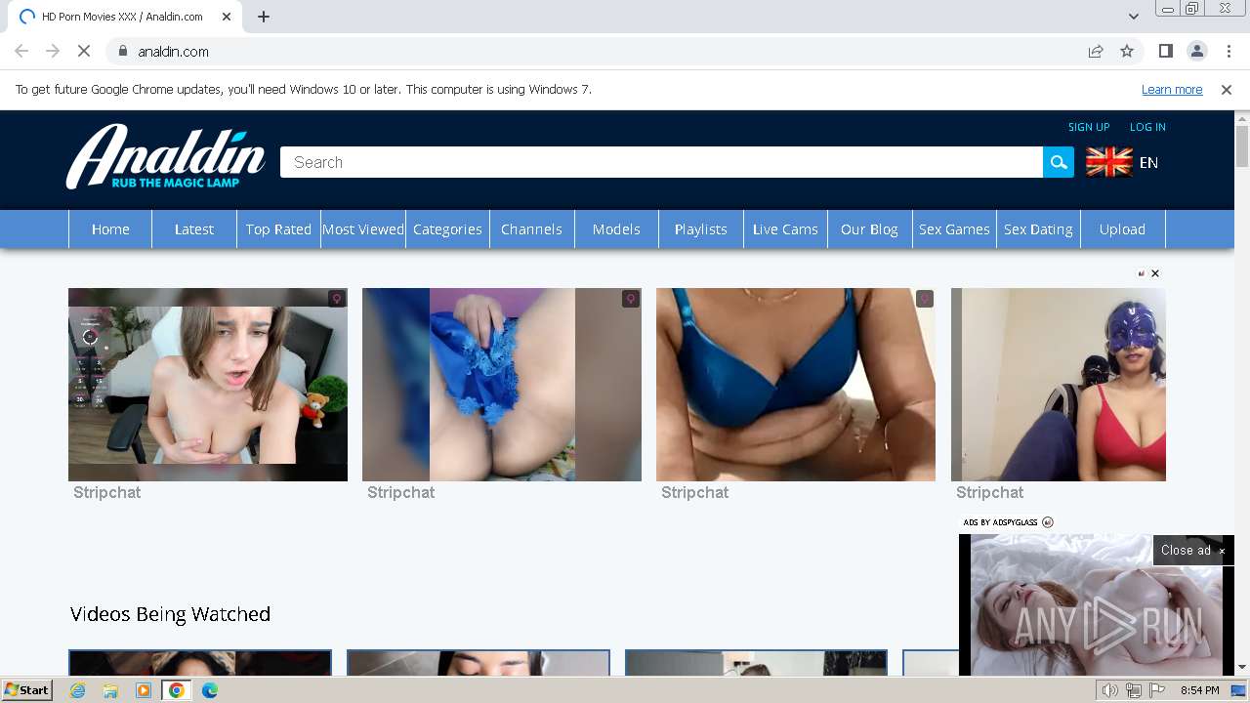
Task: Open the Upload menu item
Action: (1122, 229)
